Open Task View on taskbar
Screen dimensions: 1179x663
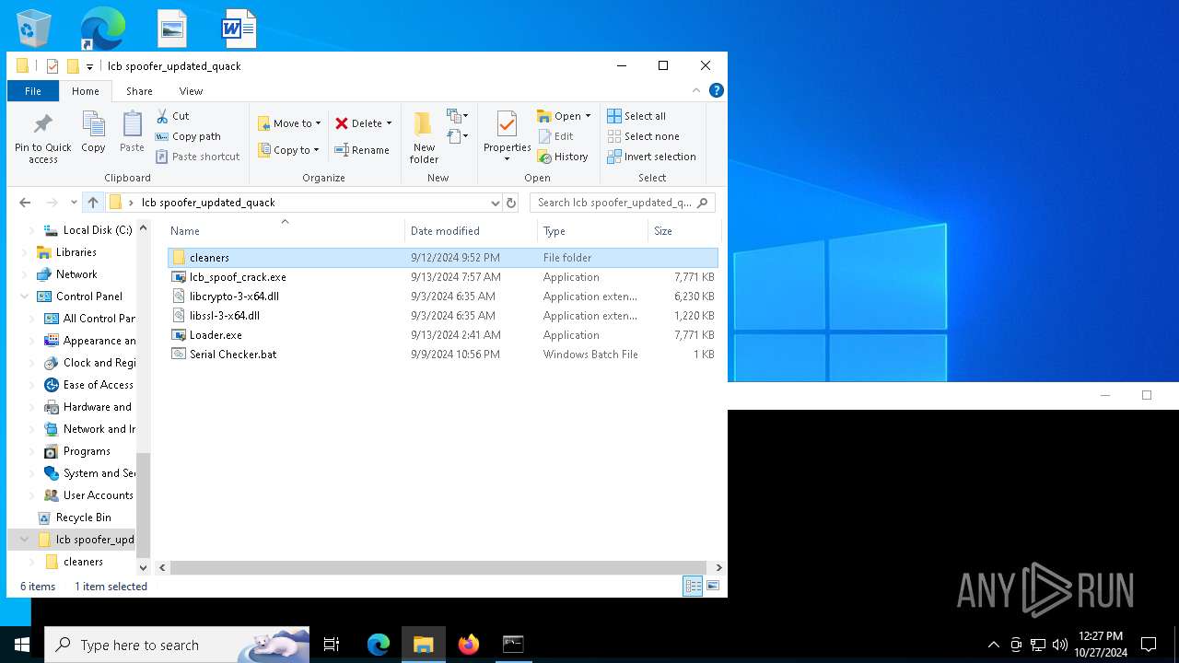(x=332, y=645)
